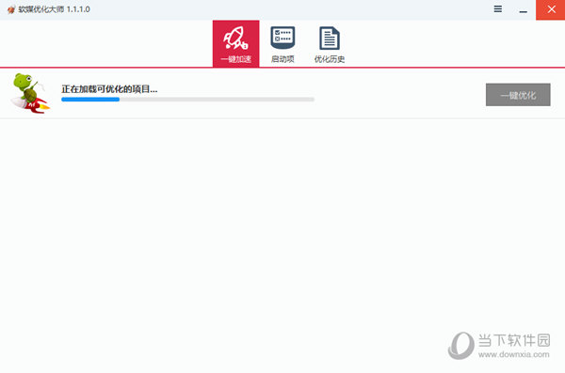565x373 pixels.
Task: Click the 一键优化 button
Action: click(x=518, y=95)
